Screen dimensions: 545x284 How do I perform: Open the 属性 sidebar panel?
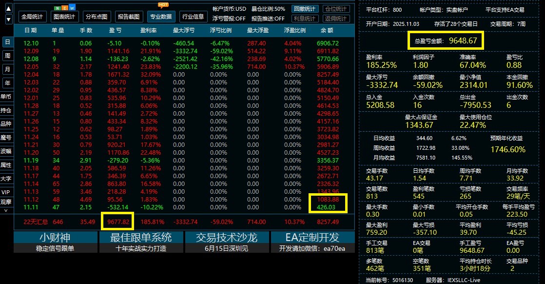[x=7, y=164]
